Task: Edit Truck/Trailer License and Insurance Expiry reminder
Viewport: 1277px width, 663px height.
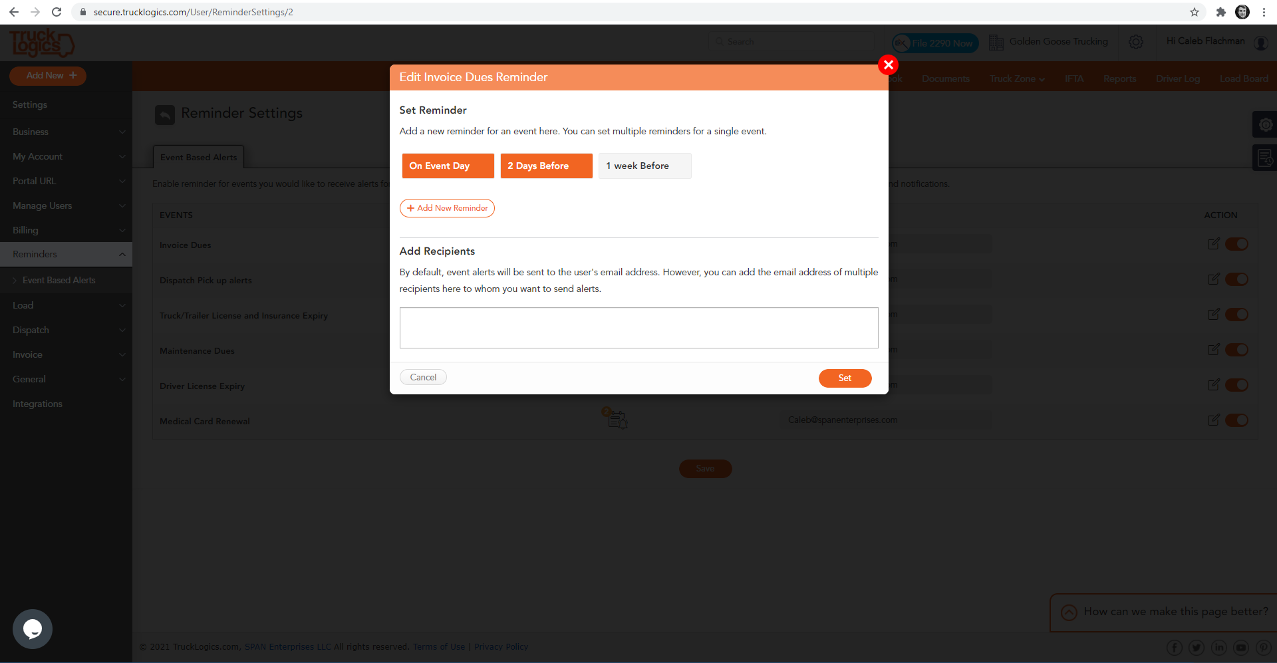Action: (x=1213, y=315)
